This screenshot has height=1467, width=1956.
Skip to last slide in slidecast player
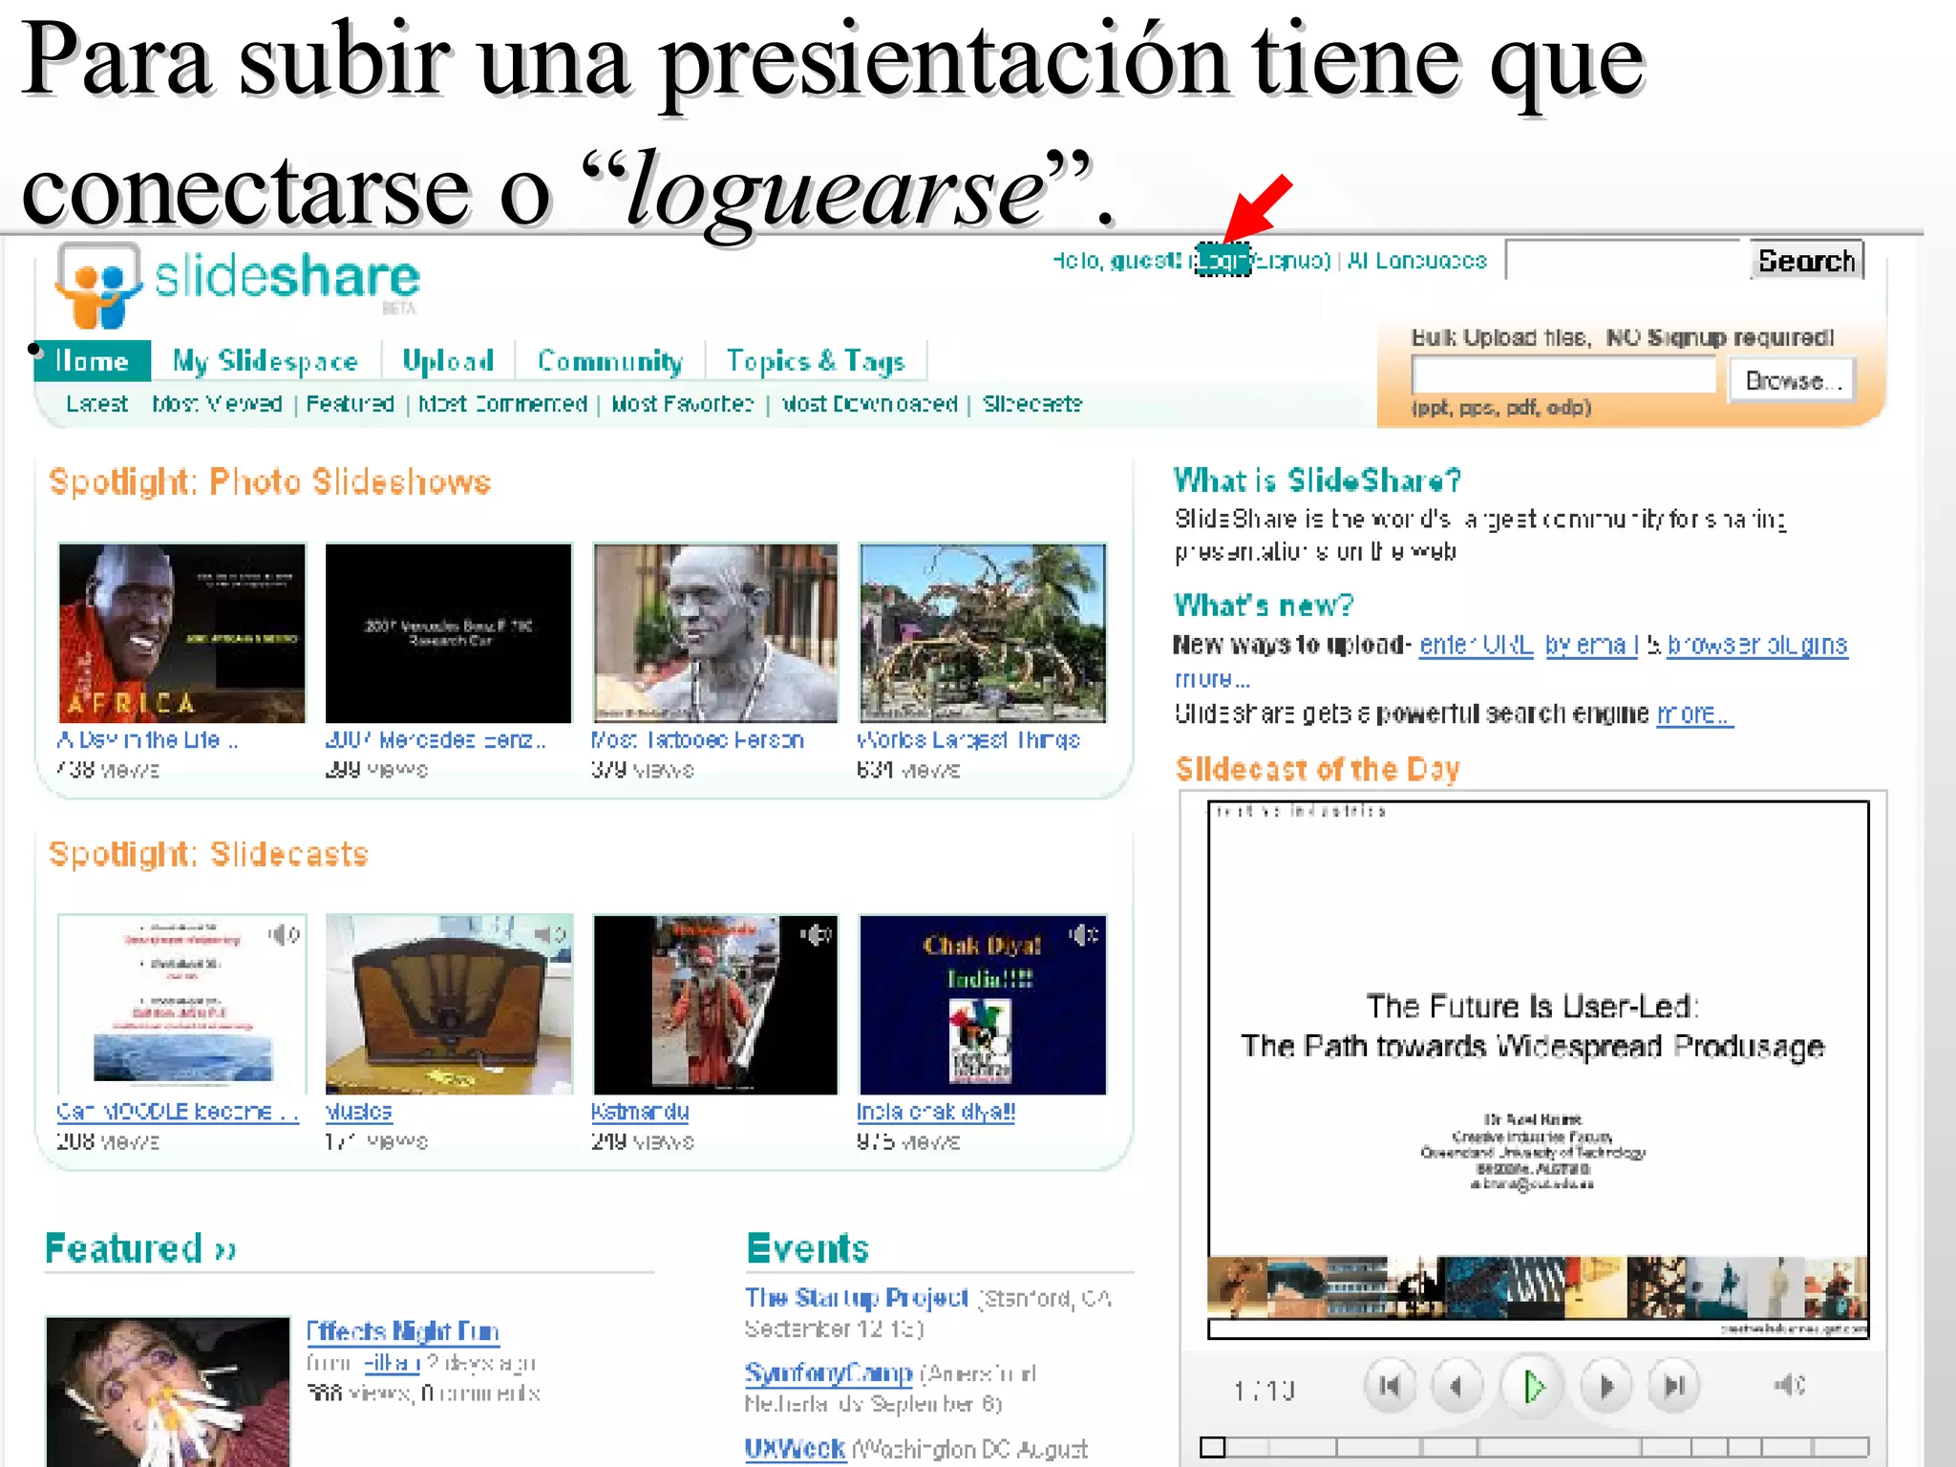tap(1674, 1386)
